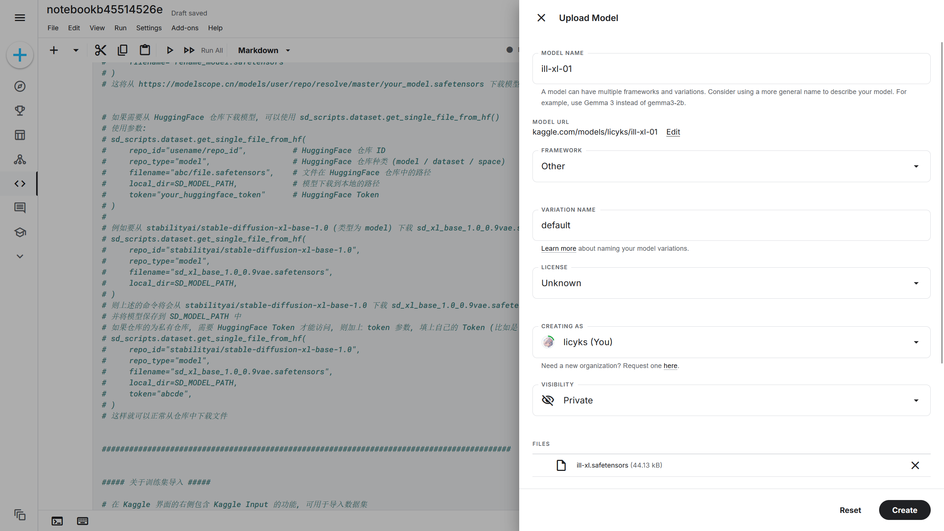Click the paste cell clipboard icon
The height and width of the screenshot is (531, 944).
(145, 50)
